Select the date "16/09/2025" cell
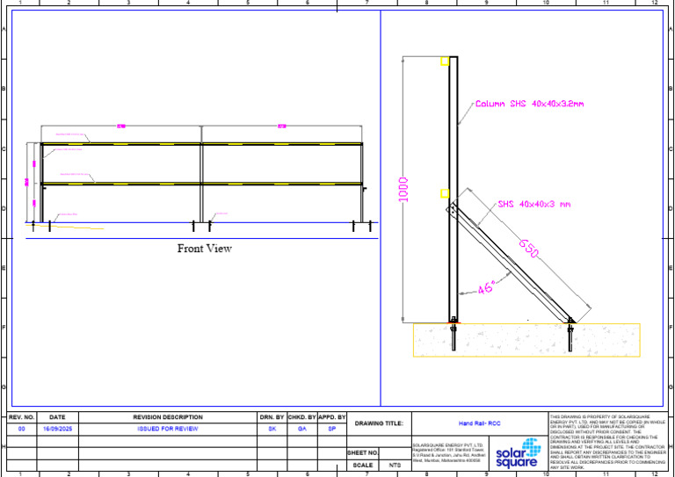675x477 pixels. (x=57, y=429)
